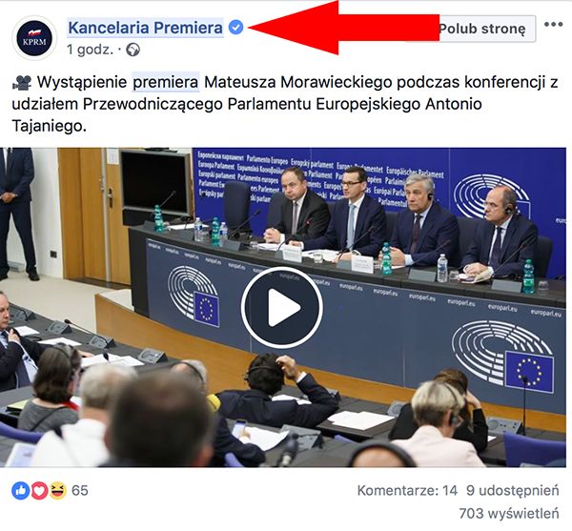Click the blue verified badge icon
572x531 pixels.
click(236, 28)
